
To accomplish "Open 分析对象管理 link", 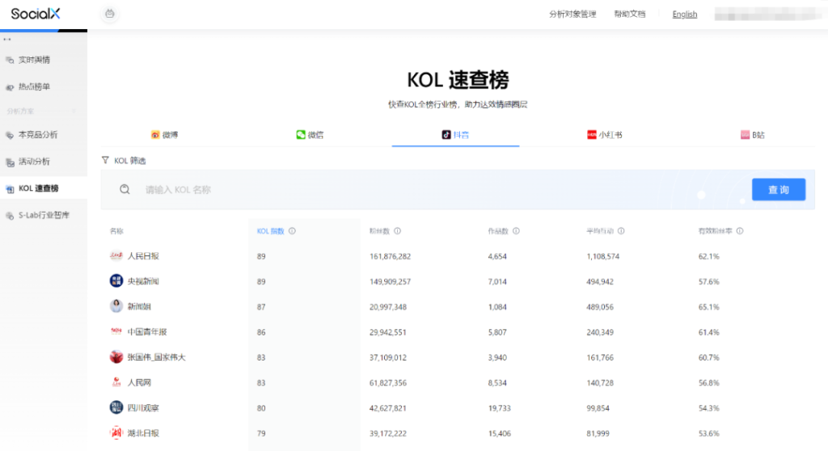I will (572, 15).
